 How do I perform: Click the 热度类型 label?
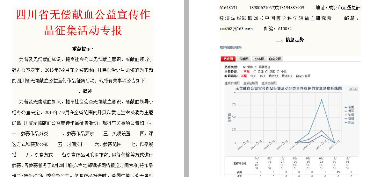pyautogui.click(x=231, y=67)
